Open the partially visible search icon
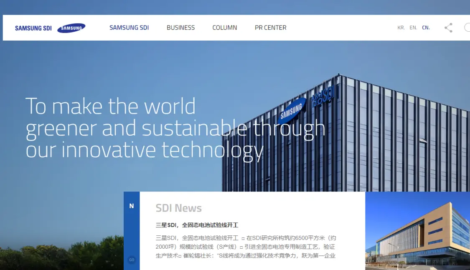 tap(467, 28)
